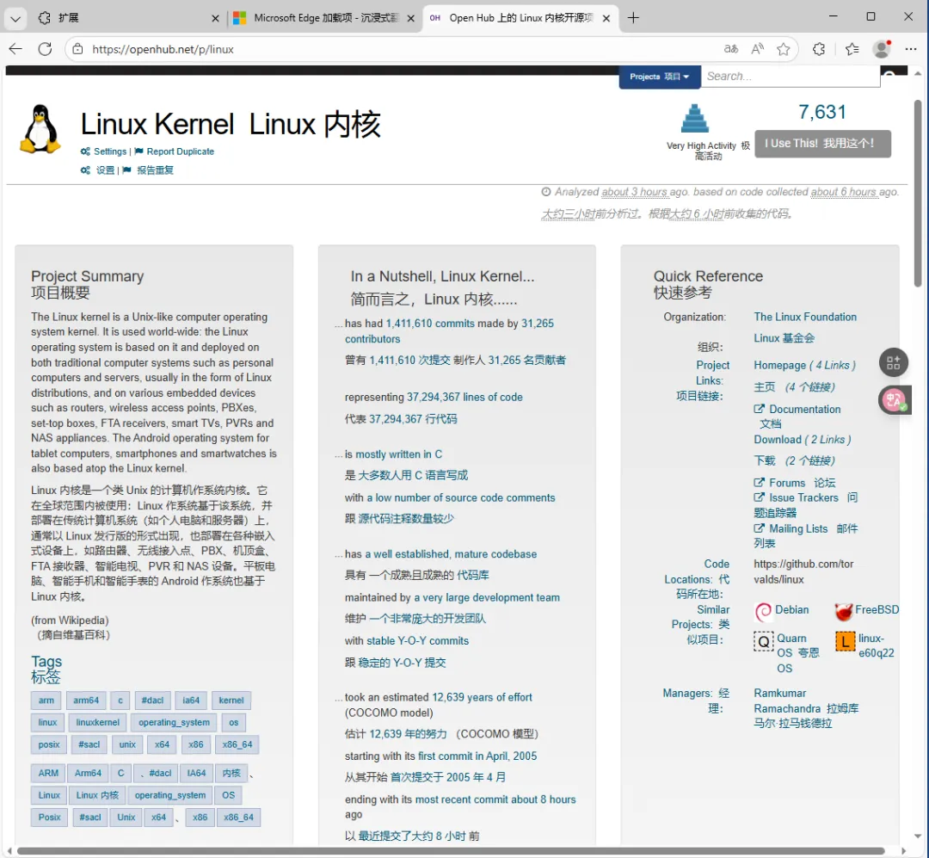Select the 内核 tag
929x858 pixels.
(x=231, y=774)
